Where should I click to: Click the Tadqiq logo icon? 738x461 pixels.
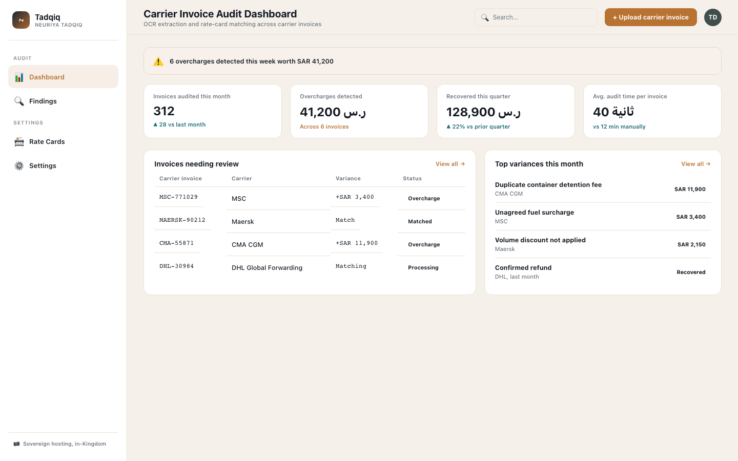[21, 20]
